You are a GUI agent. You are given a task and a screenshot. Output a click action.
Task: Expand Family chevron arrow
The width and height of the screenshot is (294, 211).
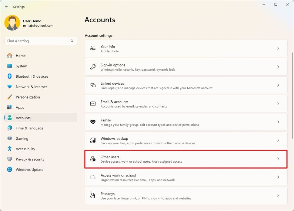tap(278, 122)
